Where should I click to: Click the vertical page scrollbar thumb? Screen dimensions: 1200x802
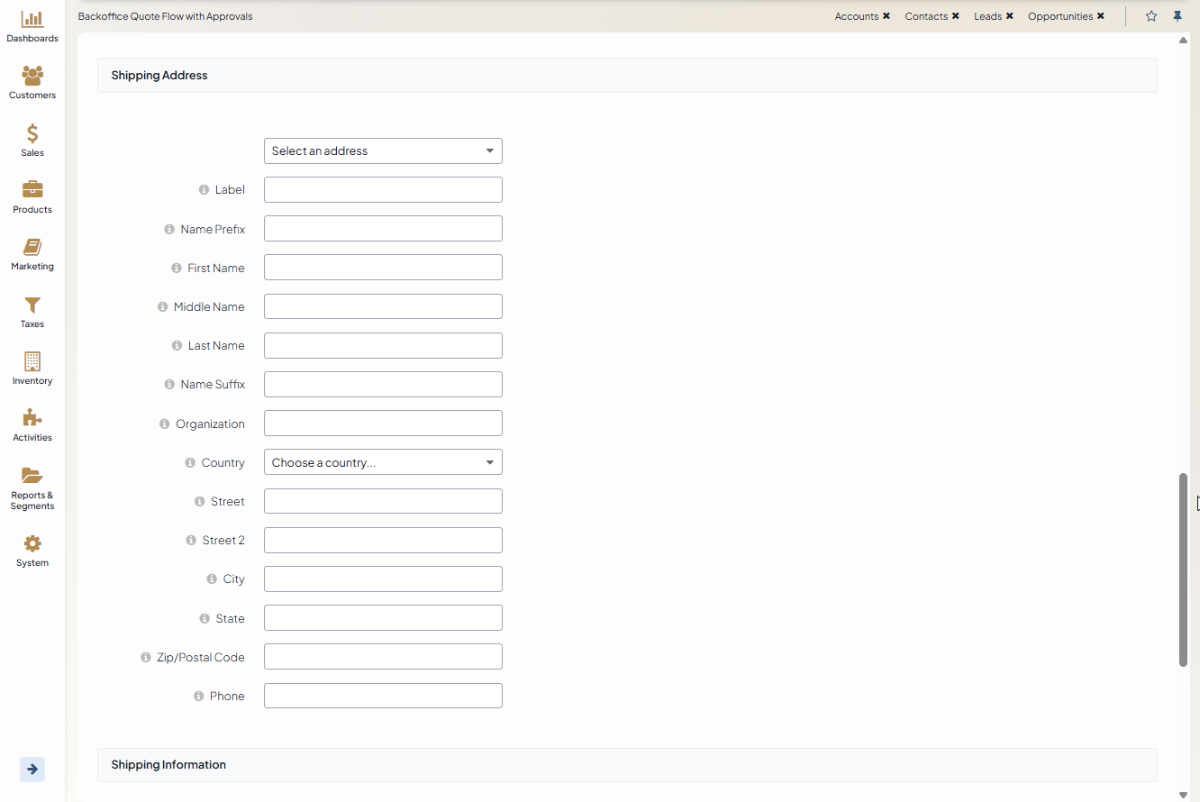coord(1184,570)
